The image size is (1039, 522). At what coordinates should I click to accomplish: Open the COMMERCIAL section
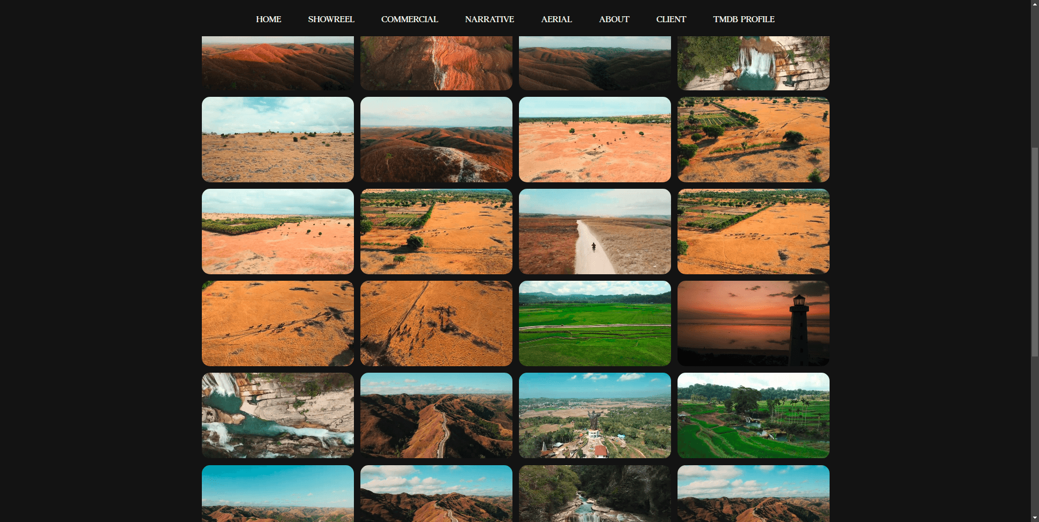[x=409, y=19]
